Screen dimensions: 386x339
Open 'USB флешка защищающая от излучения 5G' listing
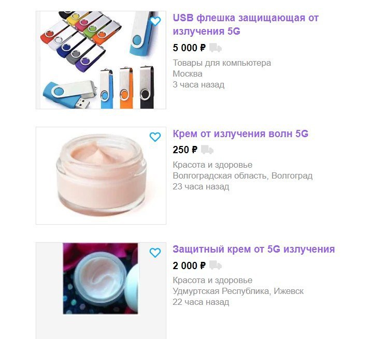click(x=246, y=24)
